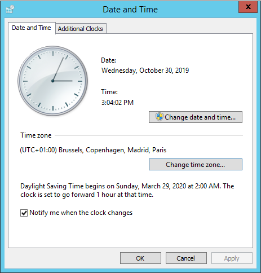Open Change date and time dialog

196,117
